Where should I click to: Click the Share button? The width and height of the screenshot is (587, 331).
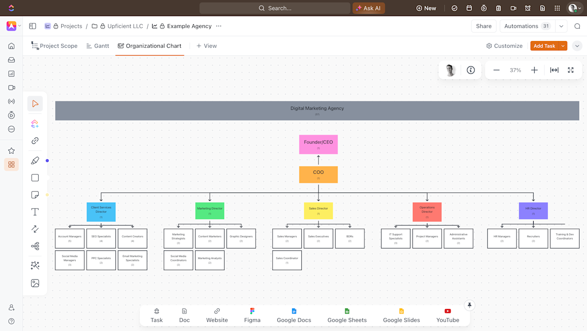coord(483,26)
